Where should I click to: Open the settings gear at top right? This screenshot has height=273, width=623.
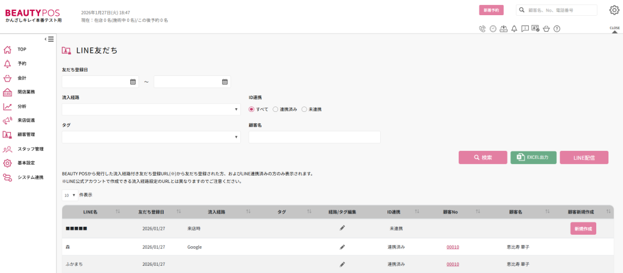coord(614,10)
